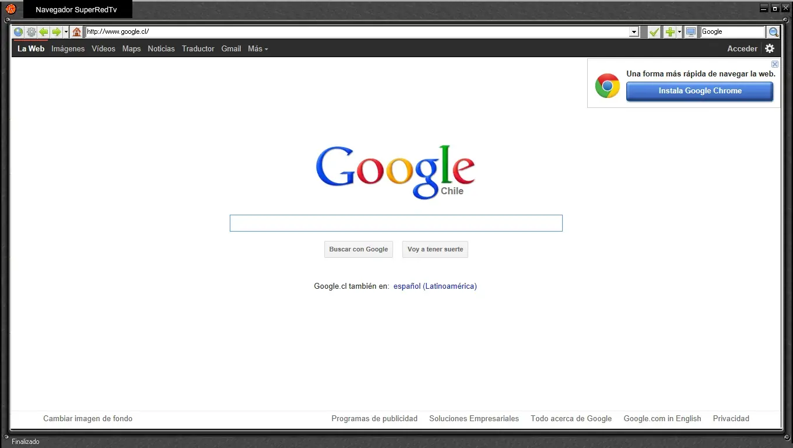Click the Navegador SuperRedTv title tab

[x=76, y=10]
